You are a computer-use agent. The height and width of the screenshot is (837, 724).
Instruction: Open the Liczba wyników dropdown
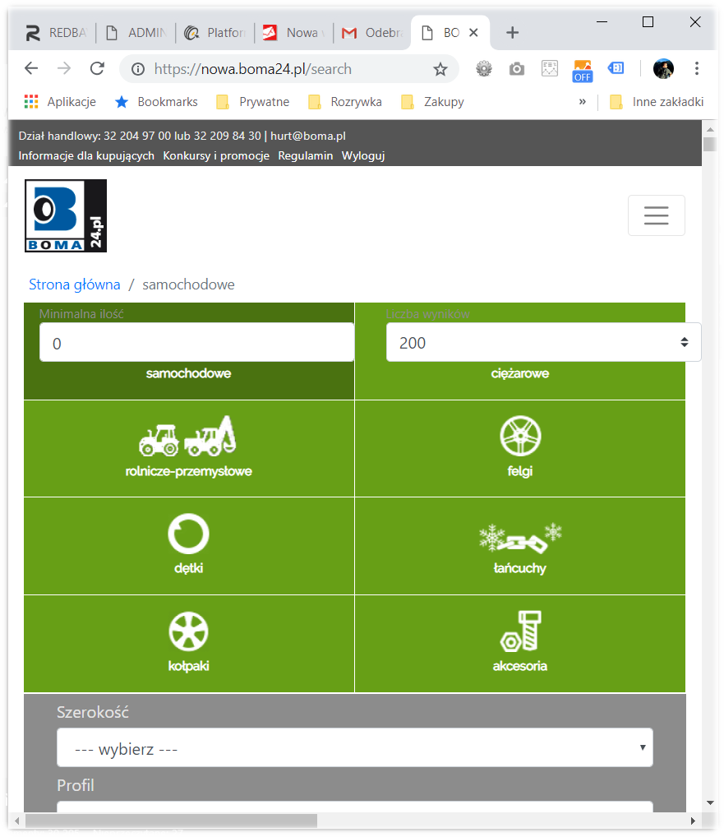543,343
